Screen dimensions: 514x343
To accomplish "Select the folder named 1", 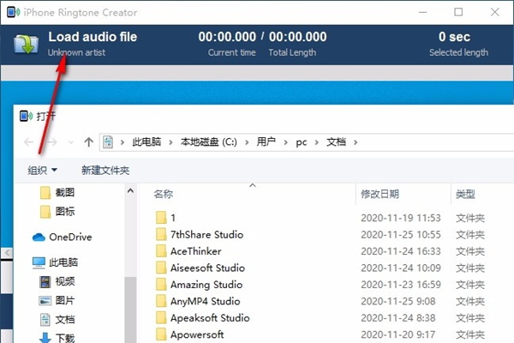I will click(x=173, y=218).
